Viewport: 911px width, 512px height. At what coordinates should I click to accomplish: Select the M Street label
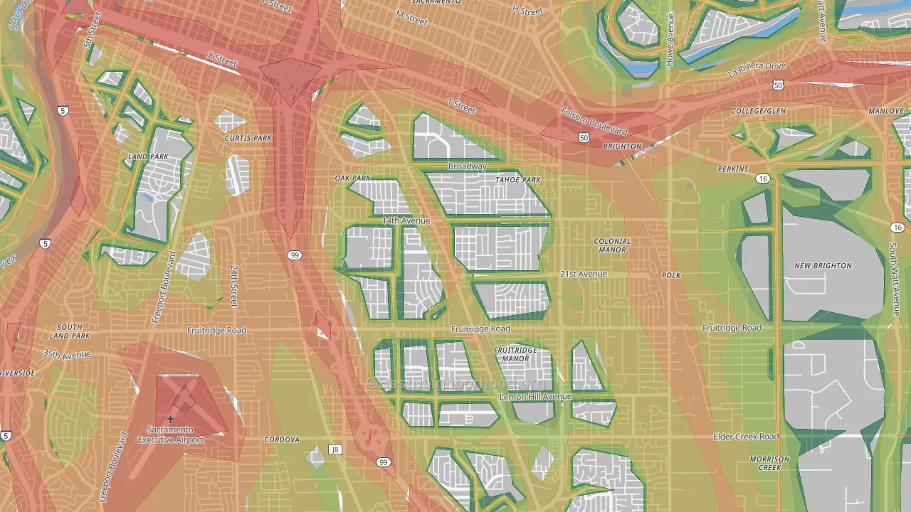[412, 18]
